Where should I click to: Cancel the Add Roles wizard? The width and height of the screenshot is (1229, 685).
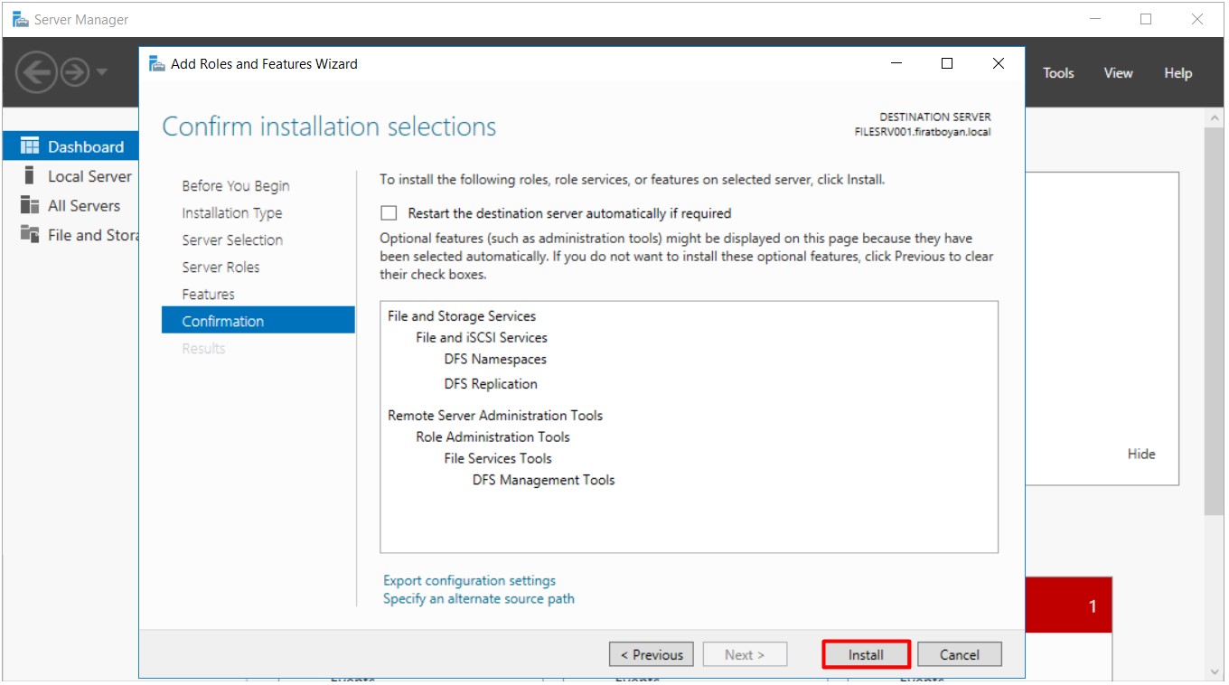click(959, 654)
